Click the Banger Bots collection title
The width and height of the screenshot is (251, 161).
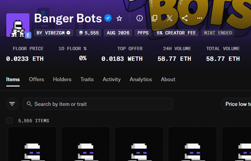click(x=68, y=18)
